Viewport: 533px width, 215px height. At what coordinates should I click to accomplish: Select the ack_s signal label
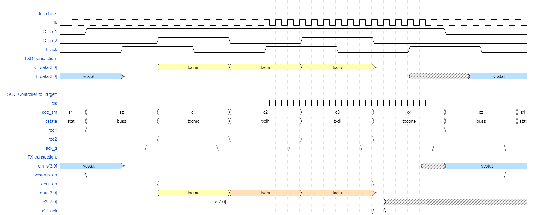(x=51, y=148)
